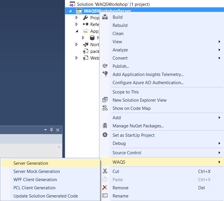The height and width of the screenshot is (201, 224).
Task: Open the View submenu
Action: (162, 42)
